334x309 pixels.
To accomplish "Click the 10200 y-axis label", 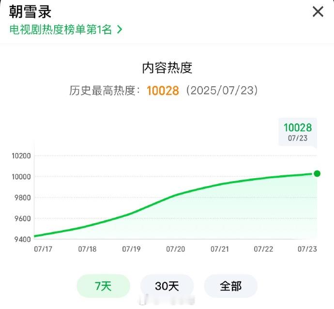I will 21,156.
